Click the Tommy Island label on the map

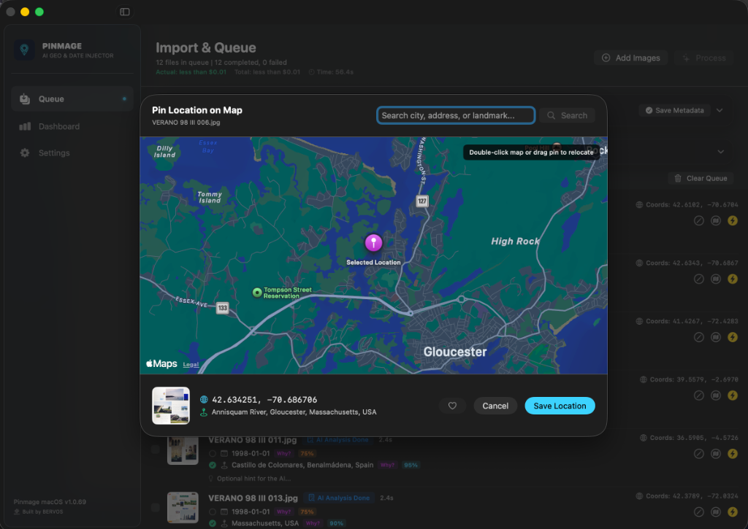coord(210,197)
